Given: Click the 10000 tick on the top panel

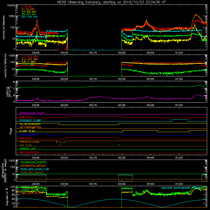Looking at the screenshot, I should click(x=11, y=6).
